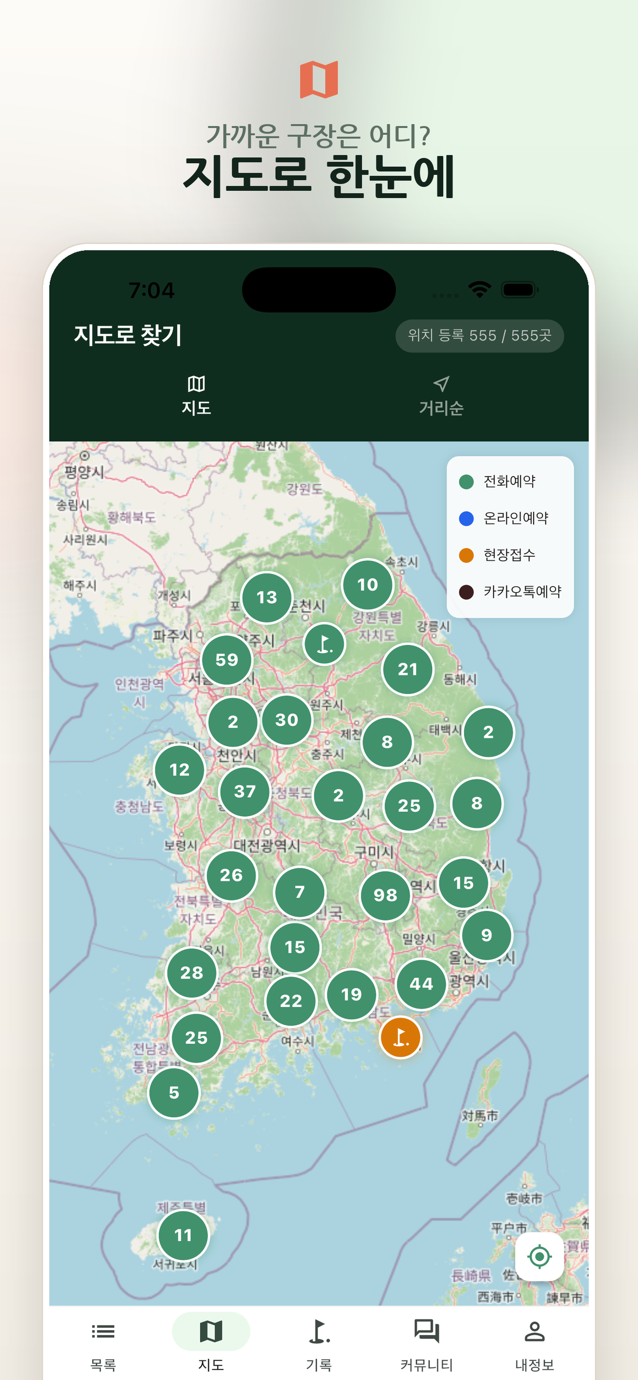Tap the 26 cluster marker
The image size is (638, 1380).
click(x=232, y=875)
